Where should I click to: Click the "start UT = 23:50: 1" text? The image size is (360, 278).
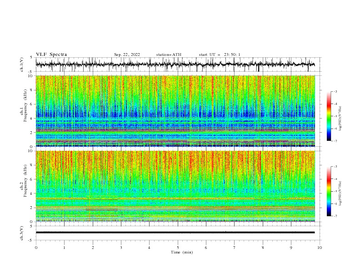point(220,55)
